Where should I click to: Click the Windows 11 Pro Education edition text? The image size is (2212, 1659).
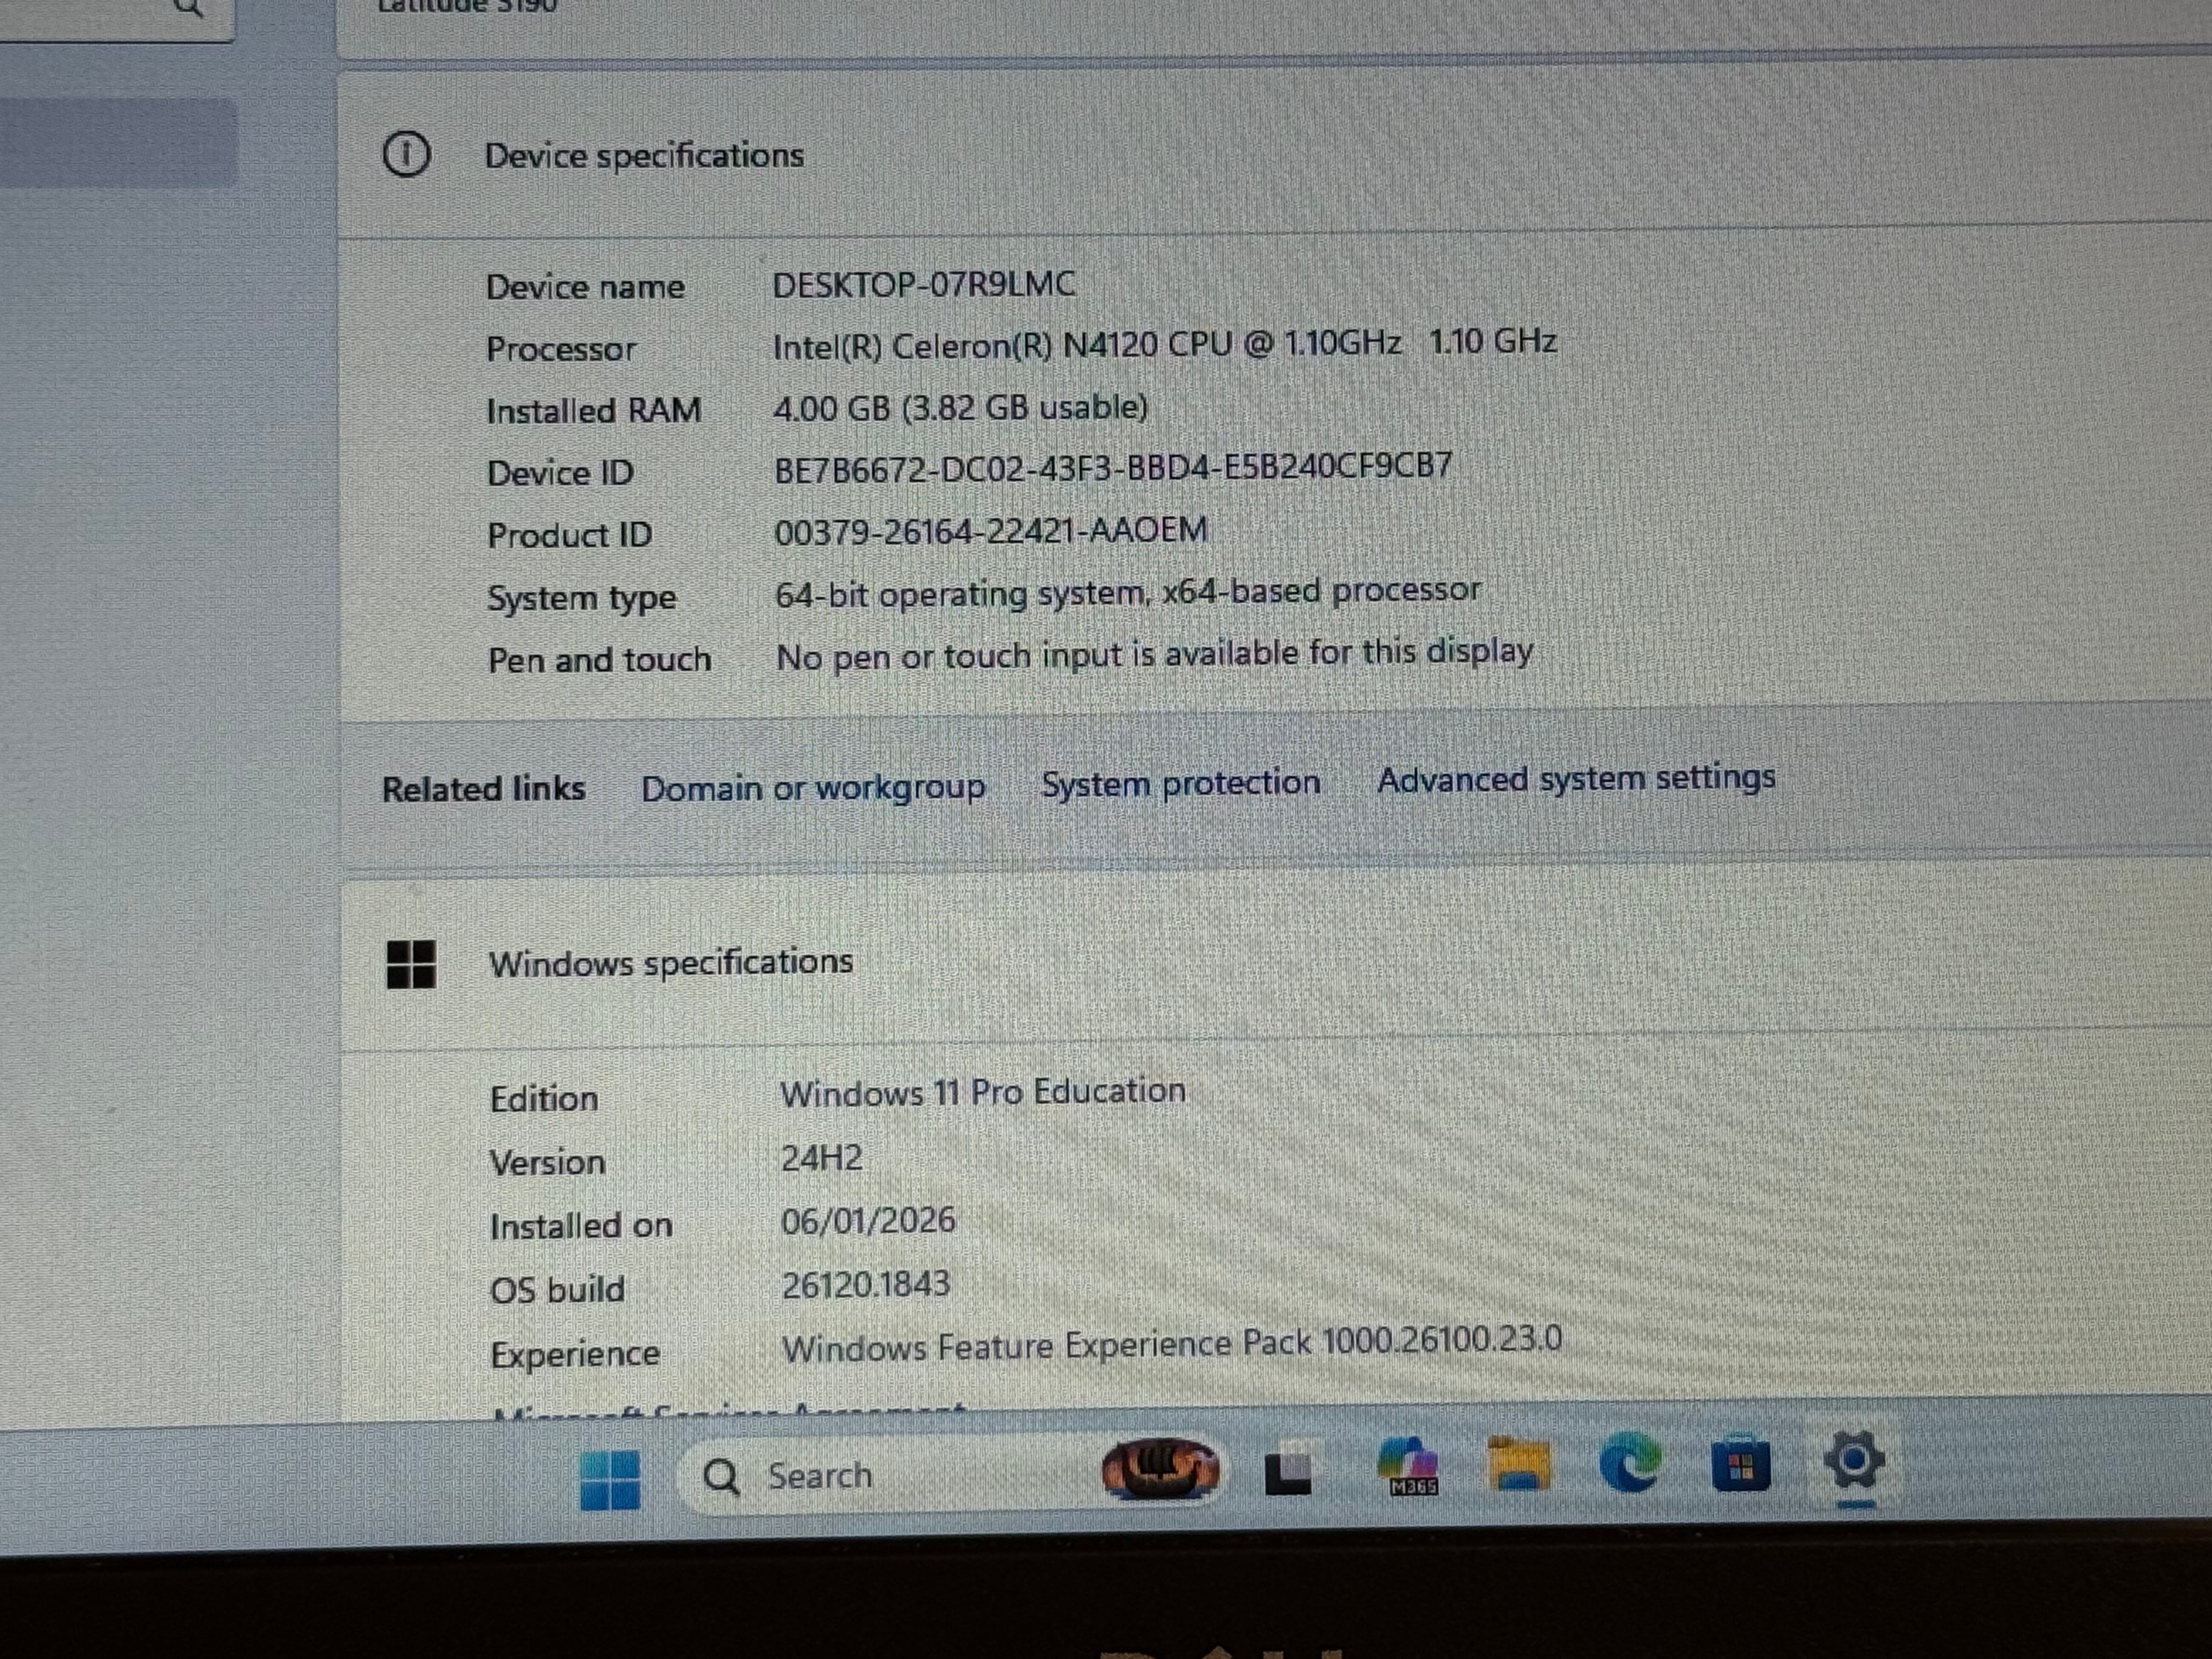982,1092
